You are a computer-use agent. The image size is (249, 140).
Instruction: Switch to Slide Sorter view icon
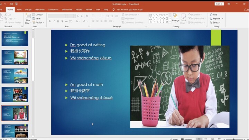click(x=205, y=139)
